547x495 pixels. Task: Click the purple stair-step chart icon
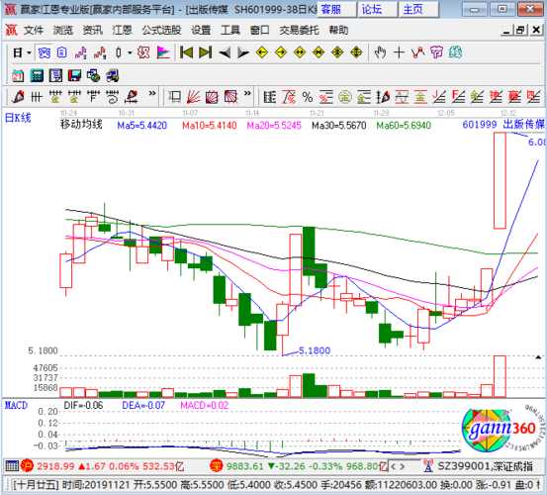[80, 53]
